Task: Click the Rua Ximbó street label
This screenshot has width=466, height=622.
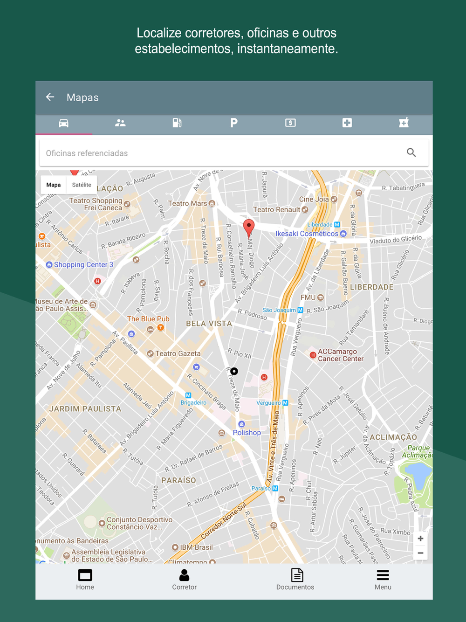Action: [396, 532]
